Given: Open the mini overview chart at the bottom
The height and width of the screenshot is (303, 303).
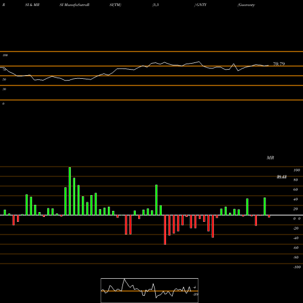Looking at the screenshot, I should coord(150,290).
